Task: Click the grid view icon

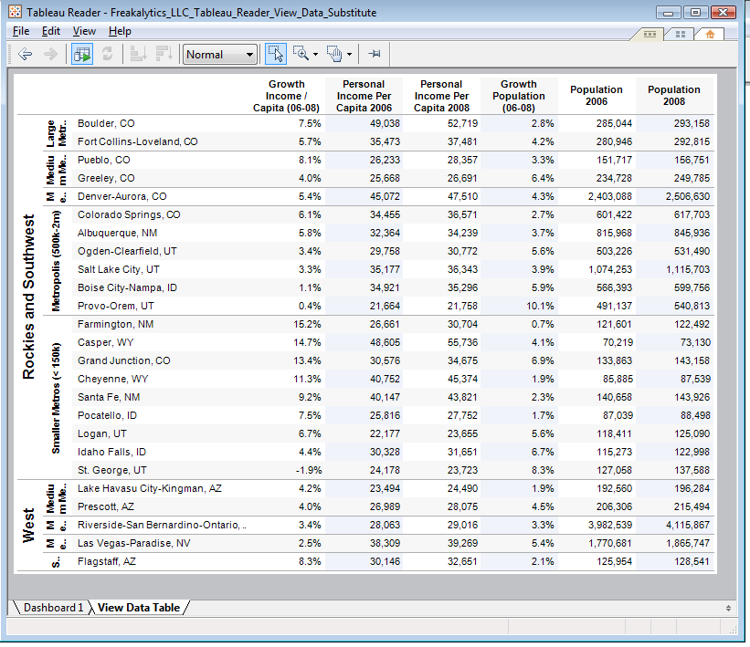Action: point(681,34)
